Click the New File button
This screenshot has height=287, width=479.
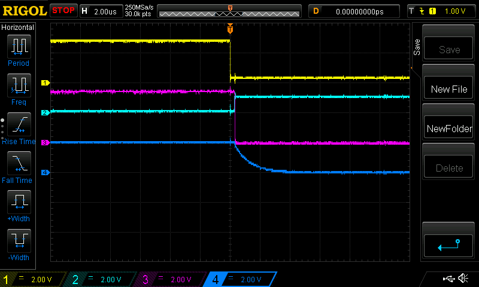[x=448, y=87]
